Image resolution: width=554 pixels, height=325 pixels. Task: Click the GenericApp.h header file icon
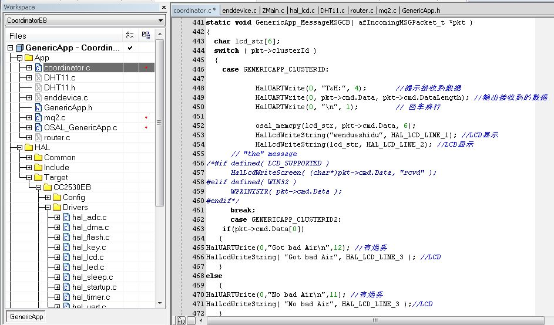38,108
